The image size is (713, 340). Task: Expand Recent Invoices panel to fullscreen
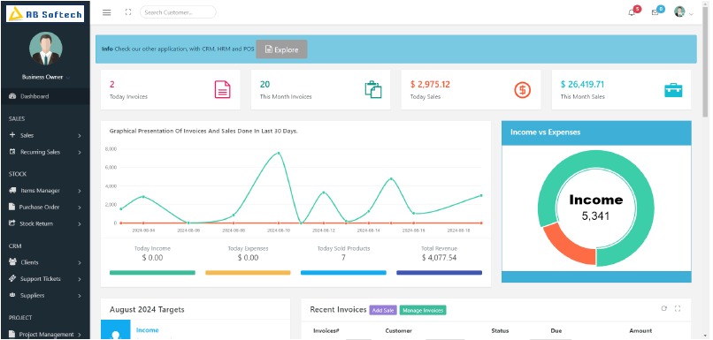click(678, 309)
